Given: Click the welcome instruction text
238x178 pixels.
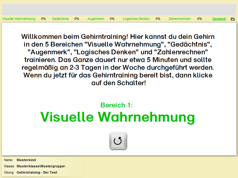Looking at the screenshot, I should tap(118, 60).
